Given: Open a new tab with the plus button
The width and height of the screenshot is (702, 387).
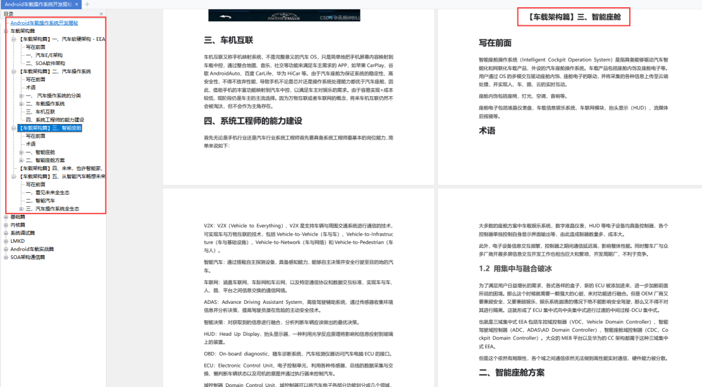Looking at the screenshot, I should click(87, 4).
